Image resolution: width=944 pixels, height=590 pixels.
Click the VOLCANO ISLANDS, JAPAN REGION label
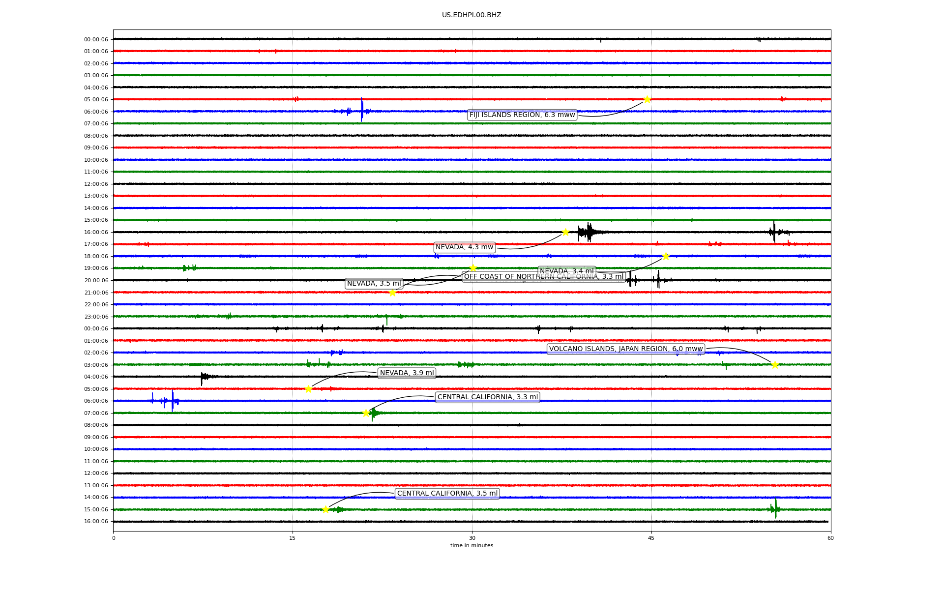625,349
